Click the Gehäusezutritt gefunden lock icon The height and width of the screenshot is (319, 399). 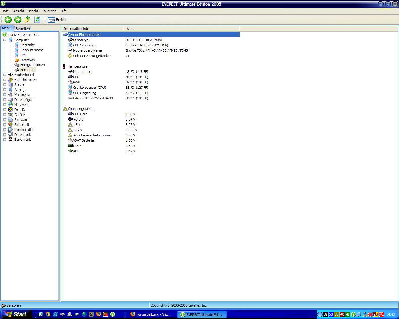pos(70,56)
